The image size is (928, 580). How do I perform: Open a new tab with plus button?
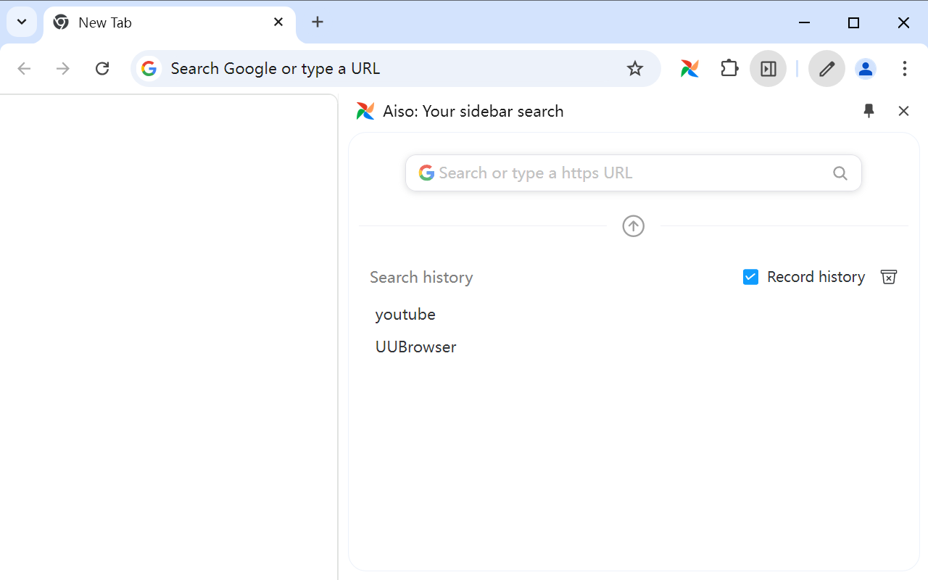pyautogui.click(x=318, y=22)
